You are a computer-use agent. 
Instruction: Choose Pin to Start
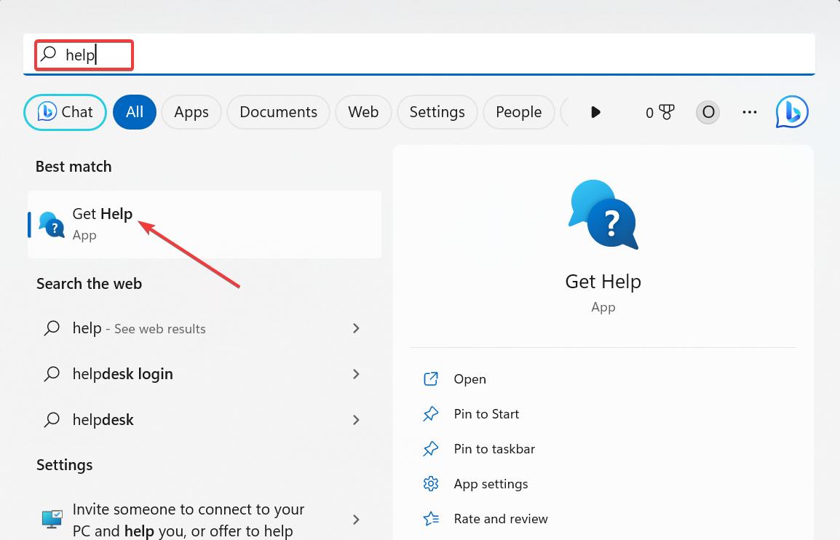486,414
